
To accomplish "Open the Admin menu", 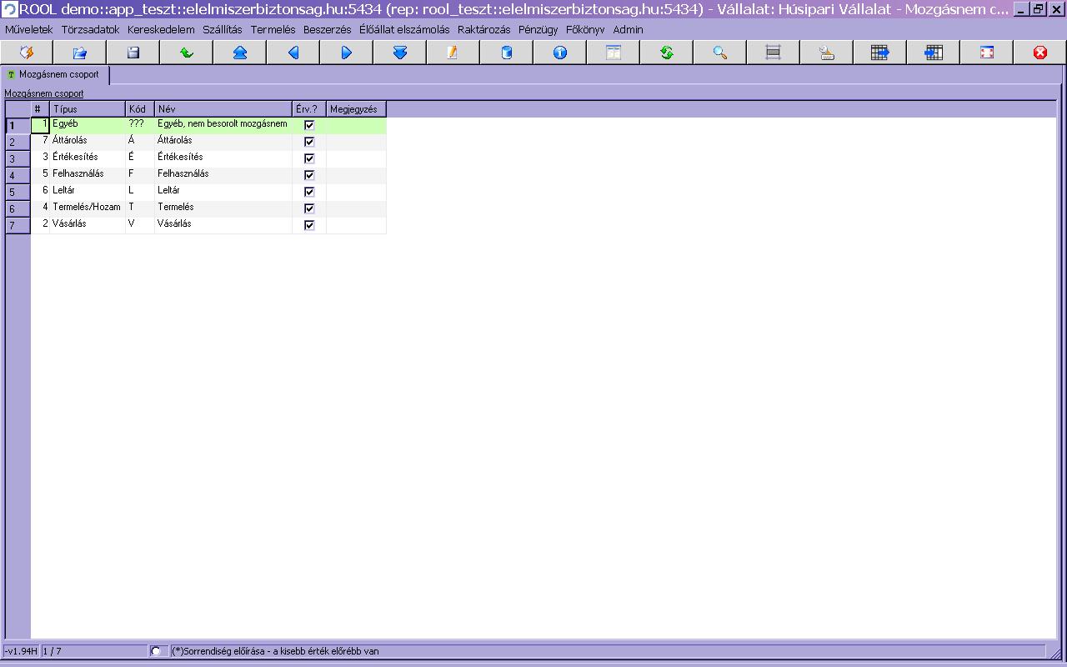I will [629, 29].
